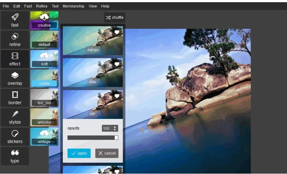Image resolution: width=287 pixels, height=174 pixels.
Task: Open the Text menu
Action: (x=55, y=6)
